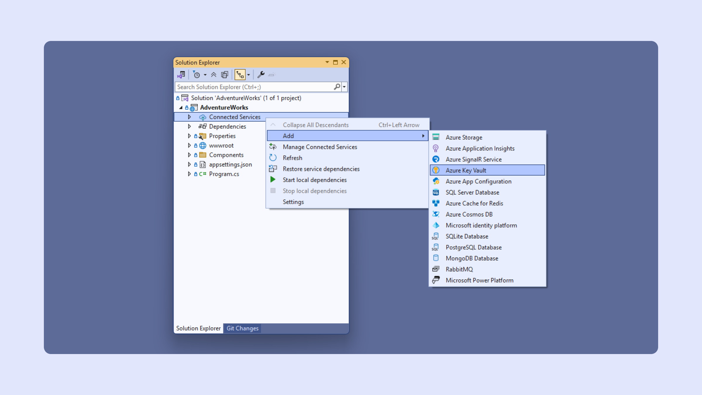Expand the wwwroot folder node
Viewport: 702px width, 395px height.
(189, 145)
